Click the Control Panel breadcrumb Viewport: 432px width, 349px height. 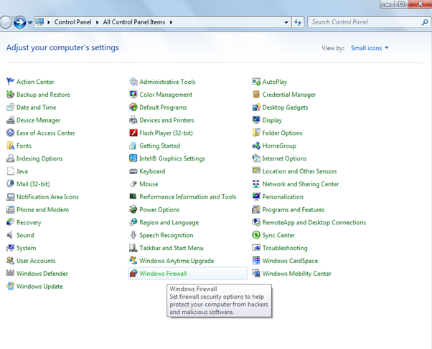[x=72, y=22]
